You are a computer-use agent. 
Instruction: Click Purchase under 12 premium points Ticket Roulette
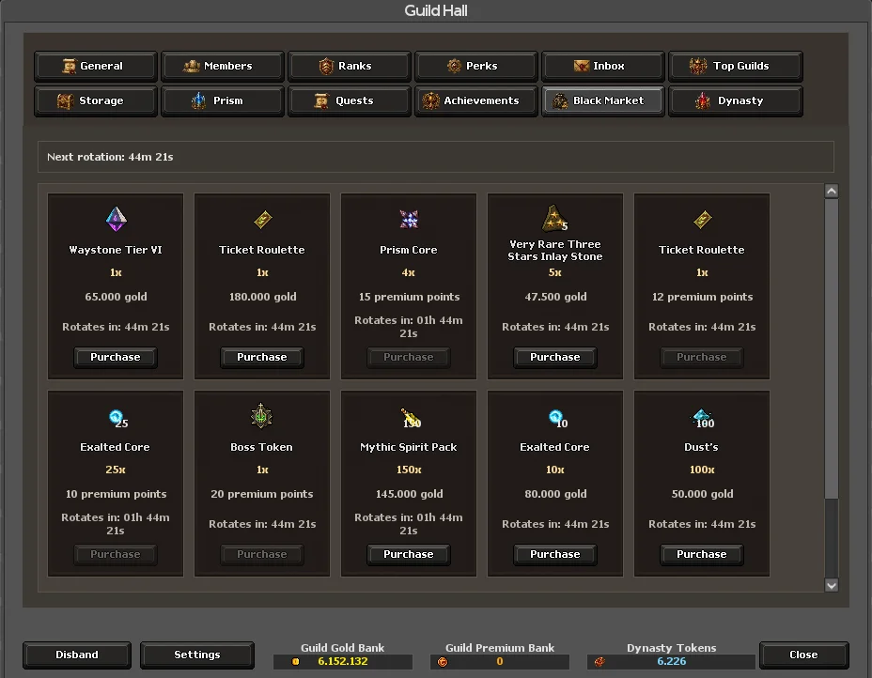tap(702, 358)
